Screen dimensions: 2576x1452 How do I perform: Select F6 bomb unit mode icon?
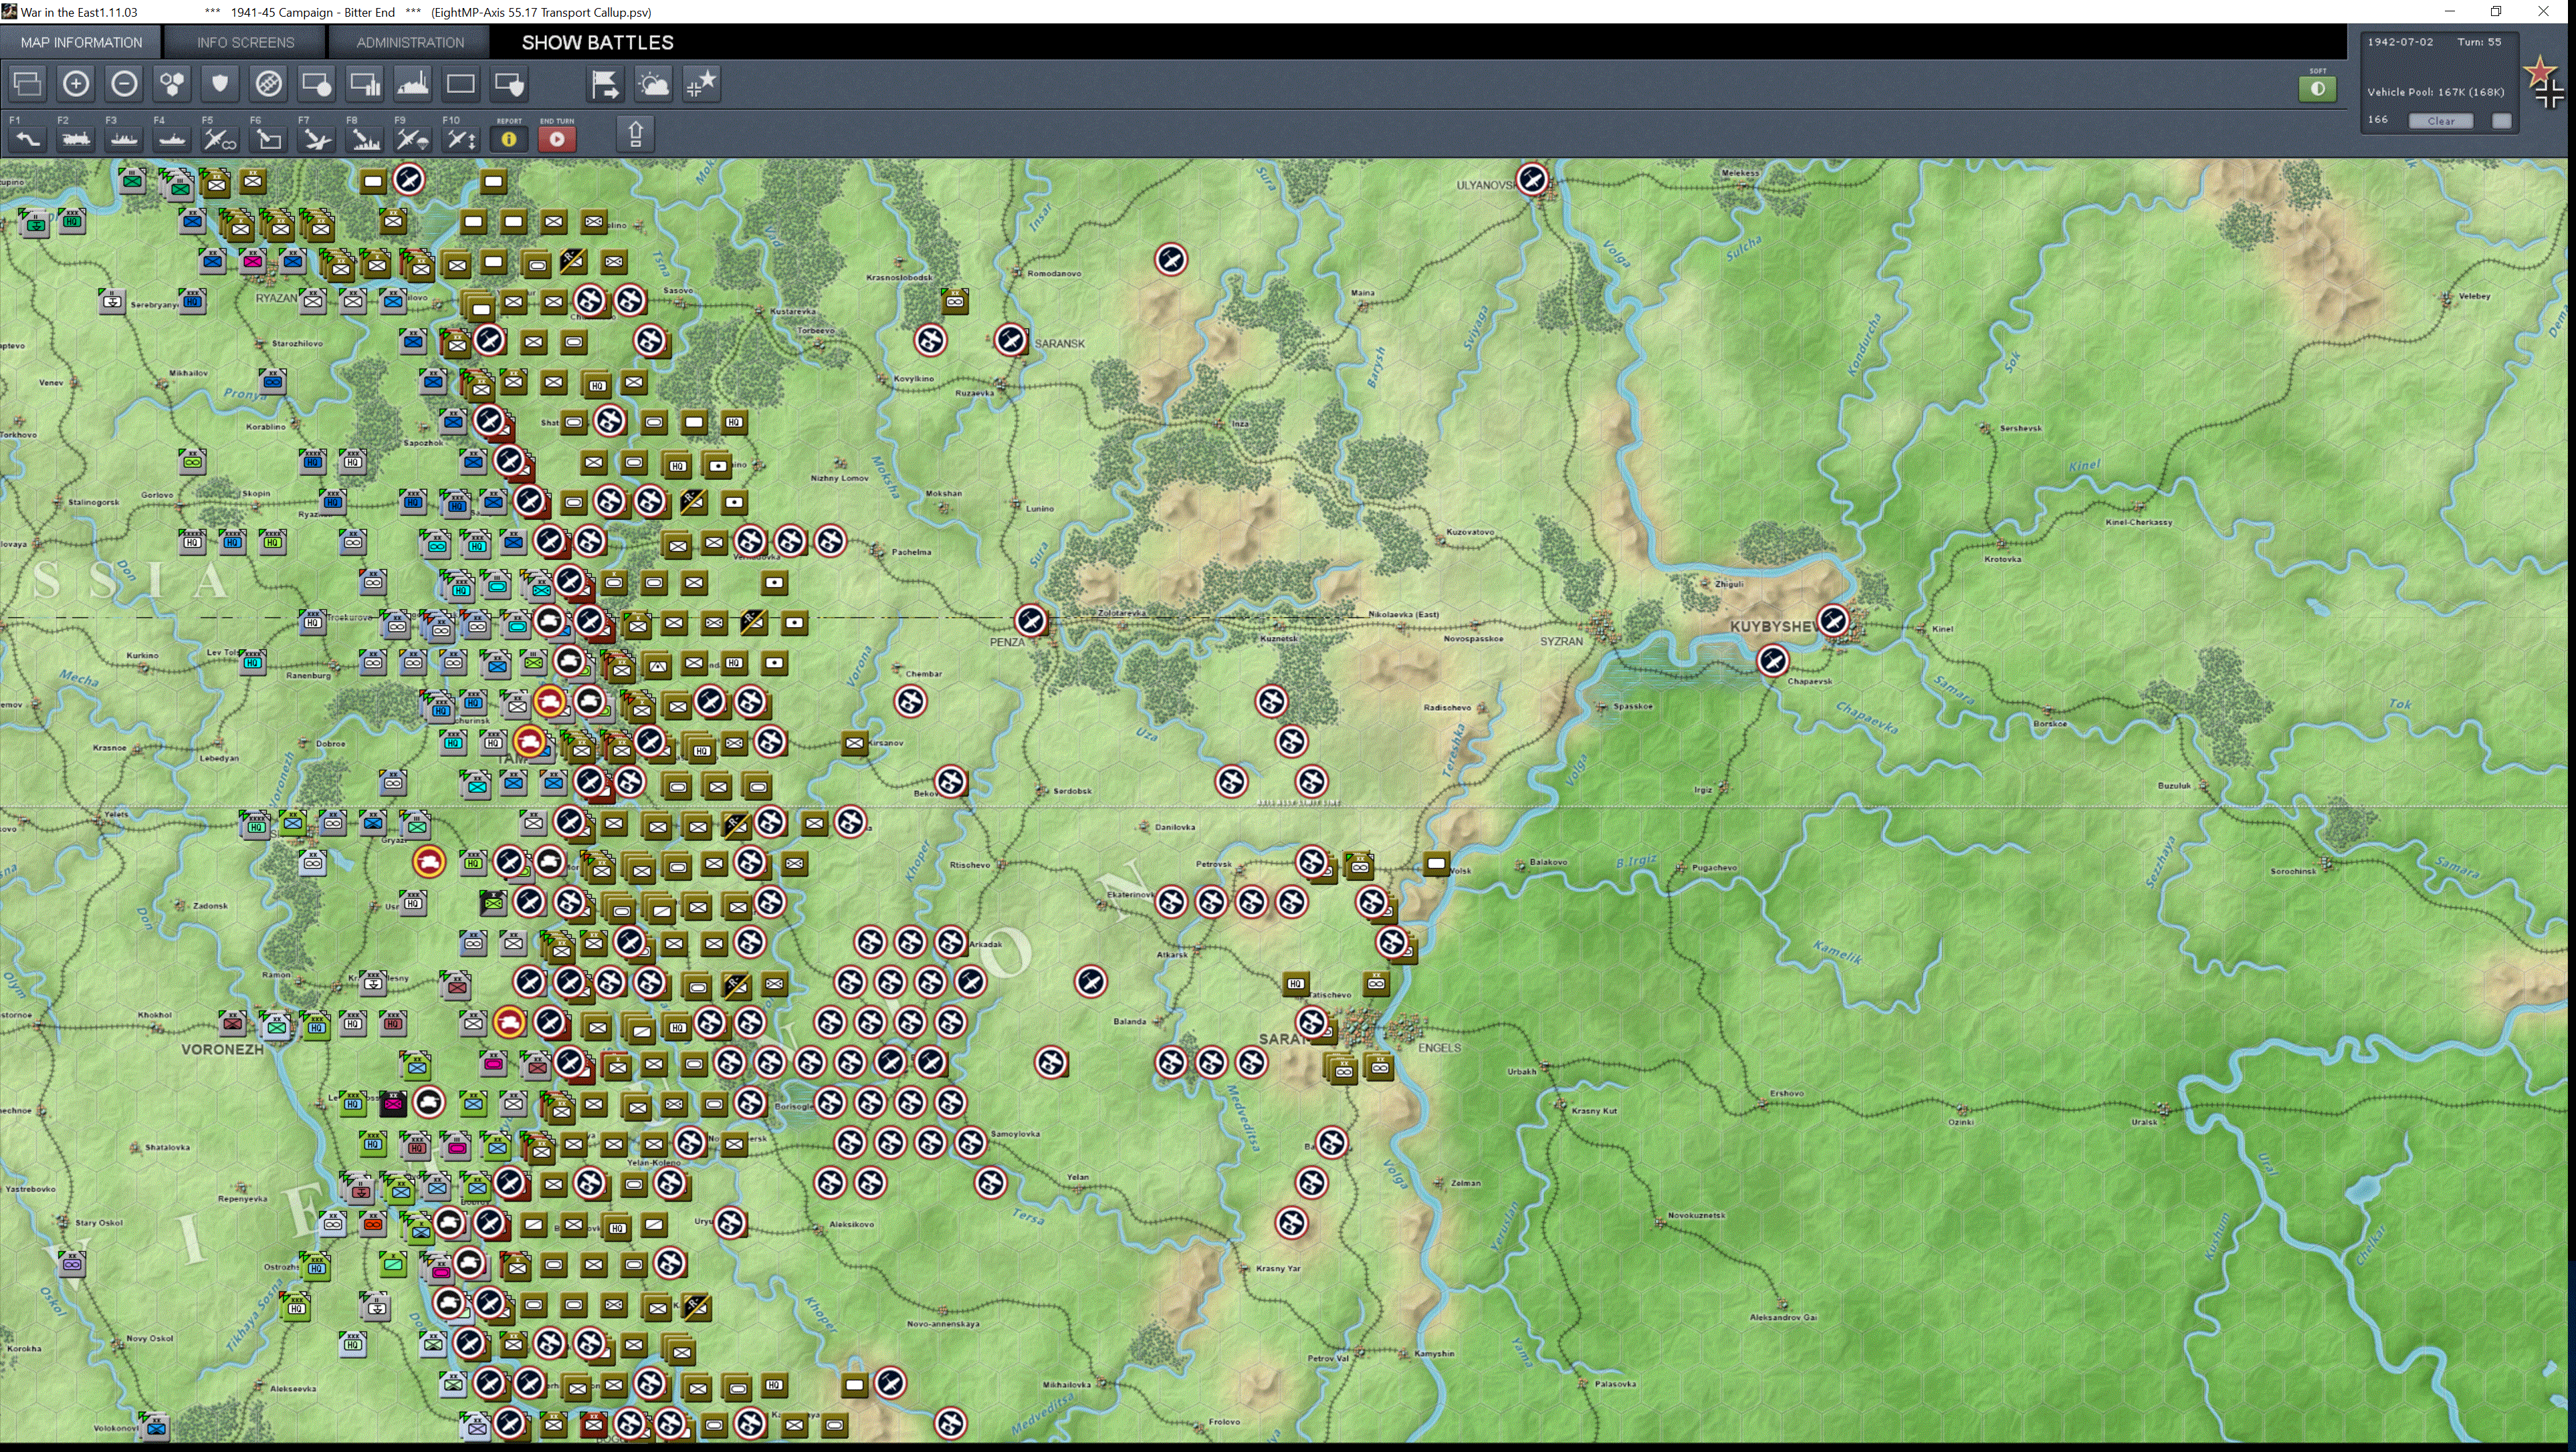pyautogui.click(x=268, y=139)
